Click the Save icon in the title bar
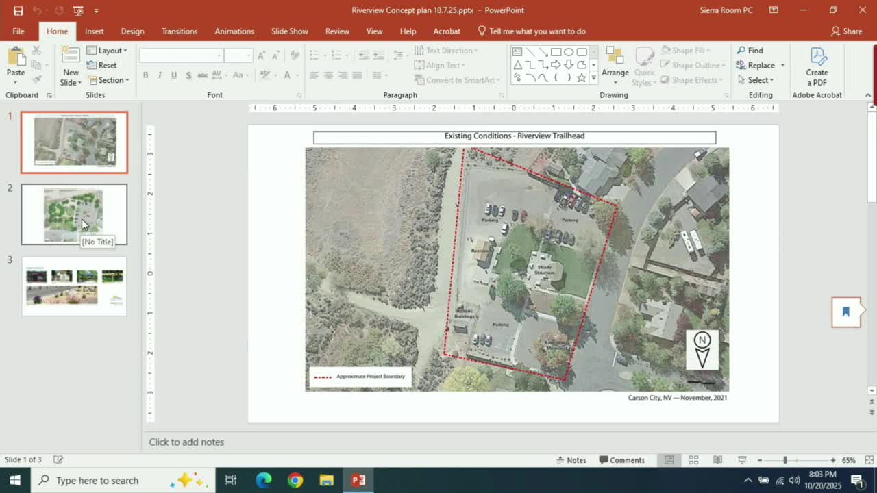Viewport: 877px width, 493px height. coord(18,10)
